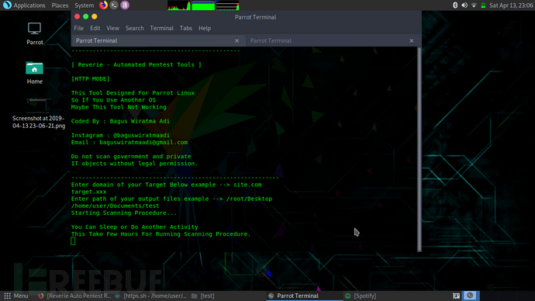This screenshot has width=535, height=301.
Task: Click the purple notes launcher icon
Action: (x=125, y=5)
